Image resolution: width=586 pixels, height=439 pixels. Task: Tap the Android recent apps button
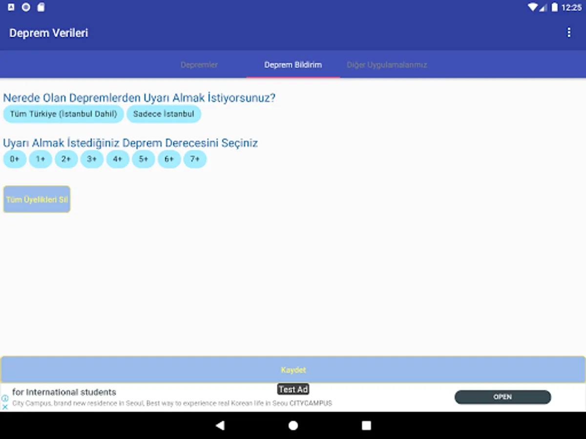click(366, 425)
